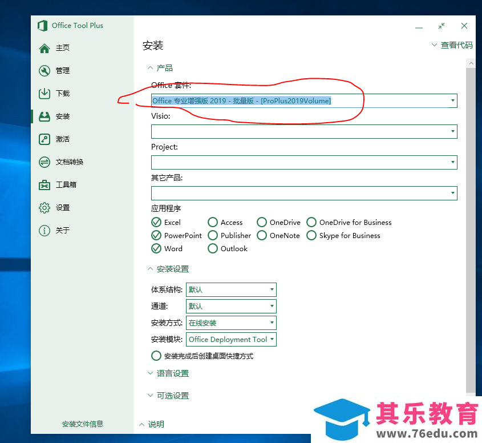This screenshot has height=443, width=482.
Task: Click the download arrow icon beside 下载
Action: pos(44,94)
